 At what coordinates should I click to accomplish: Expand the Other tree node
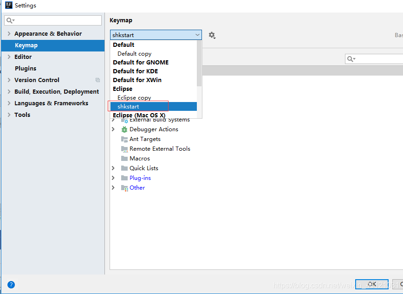(x=113, y=188)
